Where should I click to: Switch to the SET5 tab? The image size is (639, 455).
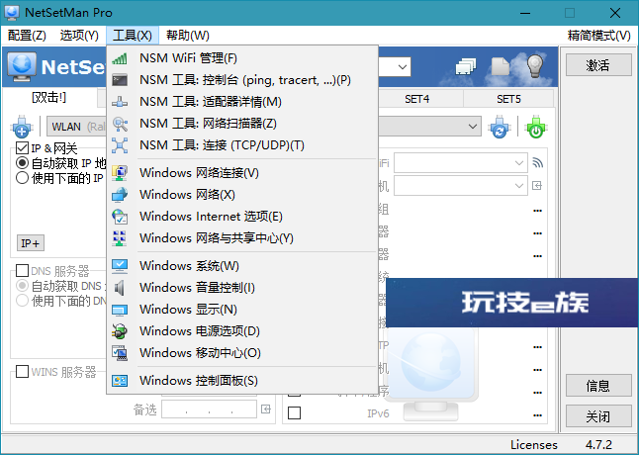click(x=508, y=99)
